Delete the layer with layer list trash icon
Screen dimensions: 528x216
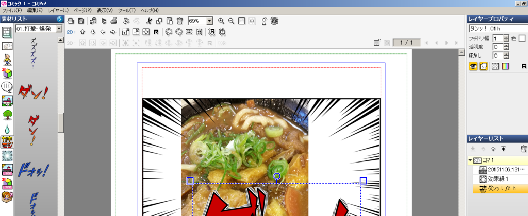point(523,149)
